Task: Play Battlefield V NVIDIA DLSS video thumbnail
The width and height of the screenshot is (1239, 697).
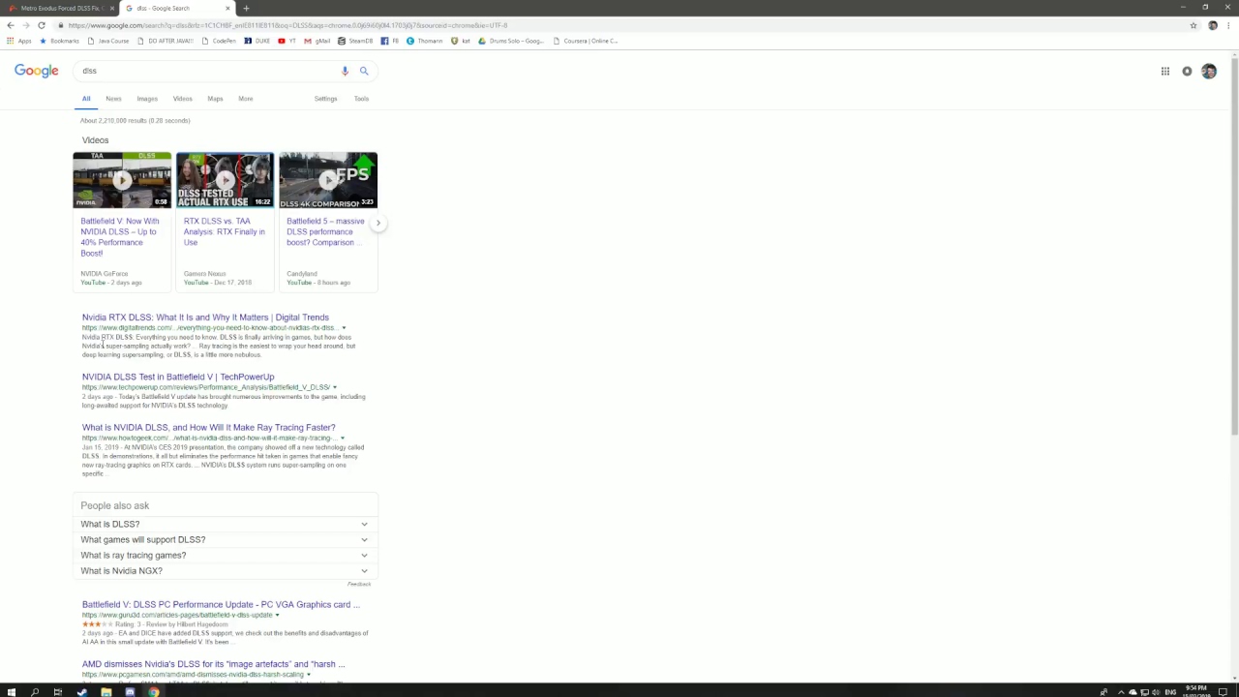Action: [x=122, y=180]
